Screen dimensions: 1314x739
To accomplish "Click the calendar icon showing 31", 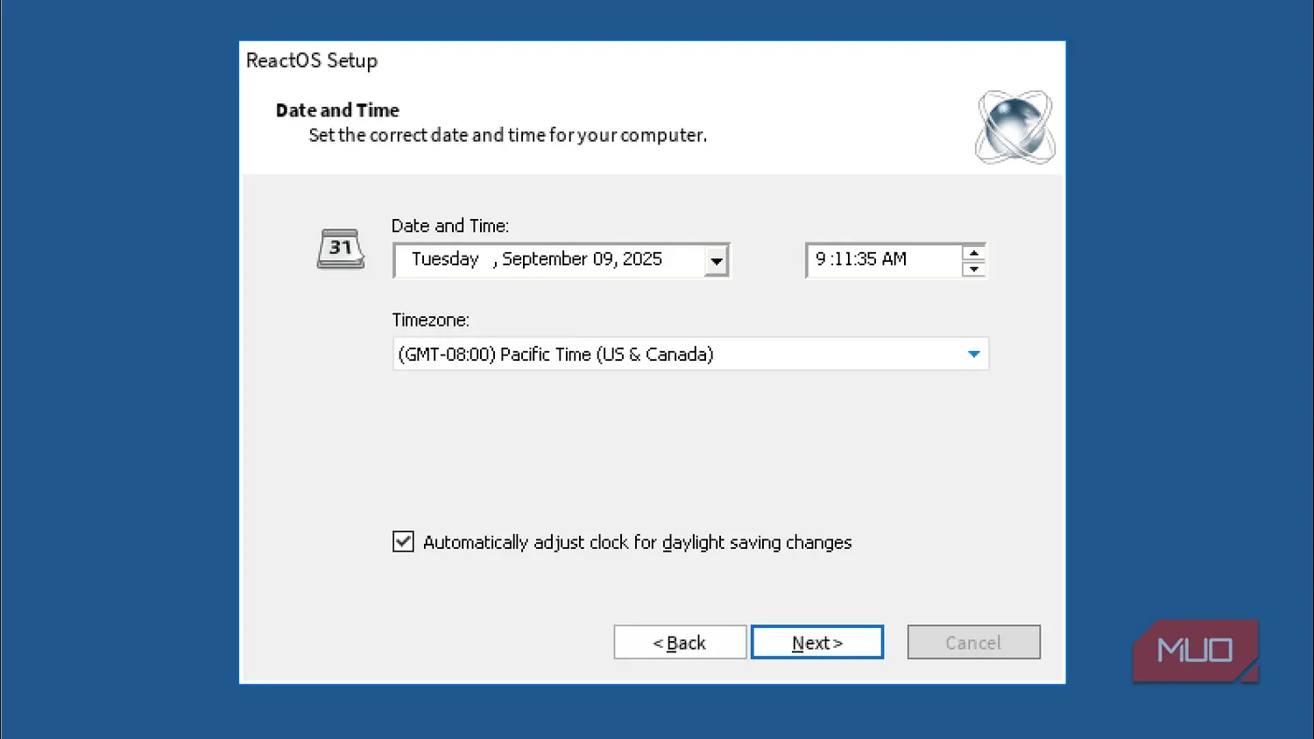I will pyautogui.click(x=340, y=249).
